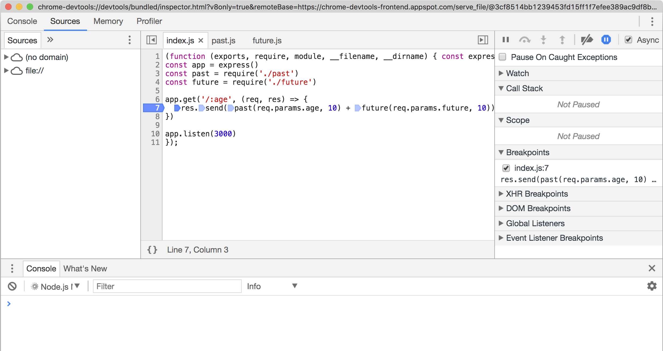Click the Node.js context gear icon

pos(34,286)
